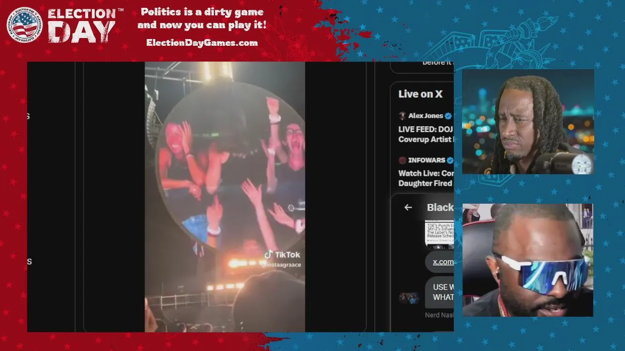Visit ElectionDayGames.com banner link

click(x=202, y=43)
